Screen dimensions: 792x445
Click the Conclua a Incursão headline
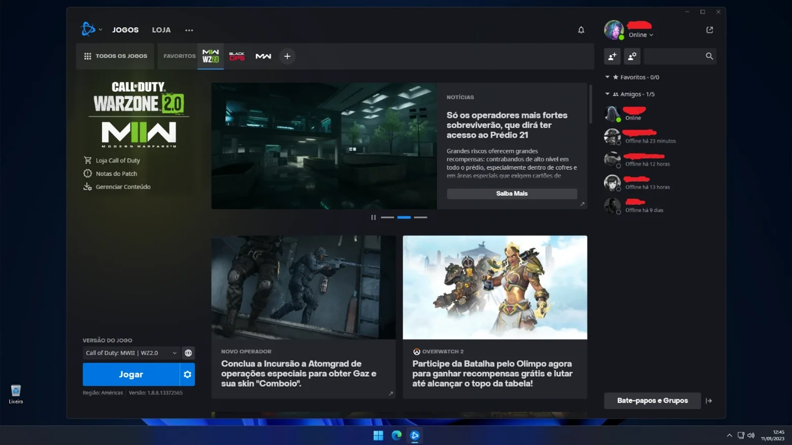point(299,374)
